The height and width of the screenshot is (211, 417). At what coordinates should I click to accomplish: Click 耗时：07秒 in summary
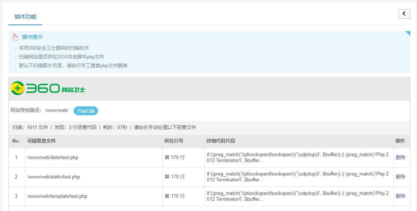coord(115,127)
